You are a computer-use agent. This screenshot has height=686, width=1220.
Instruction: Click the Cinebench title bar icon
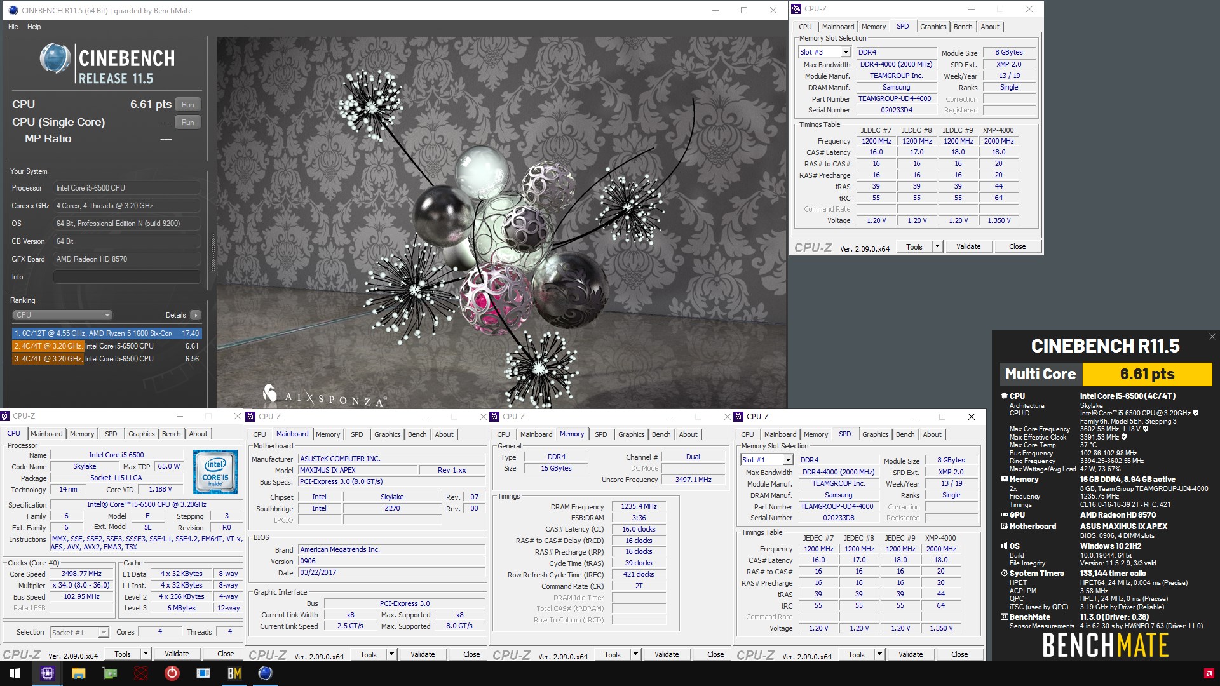13,10
